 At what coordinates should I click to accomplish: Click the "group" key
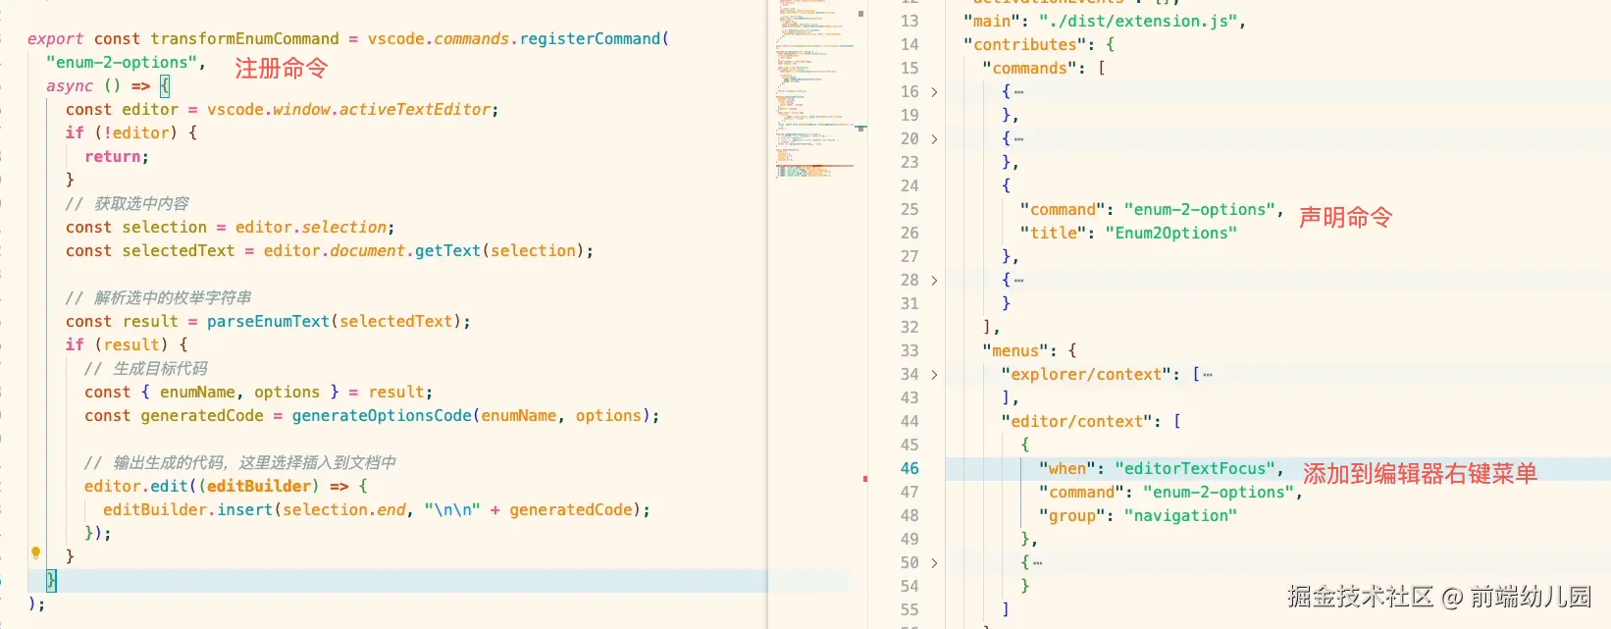point(1072,515)
